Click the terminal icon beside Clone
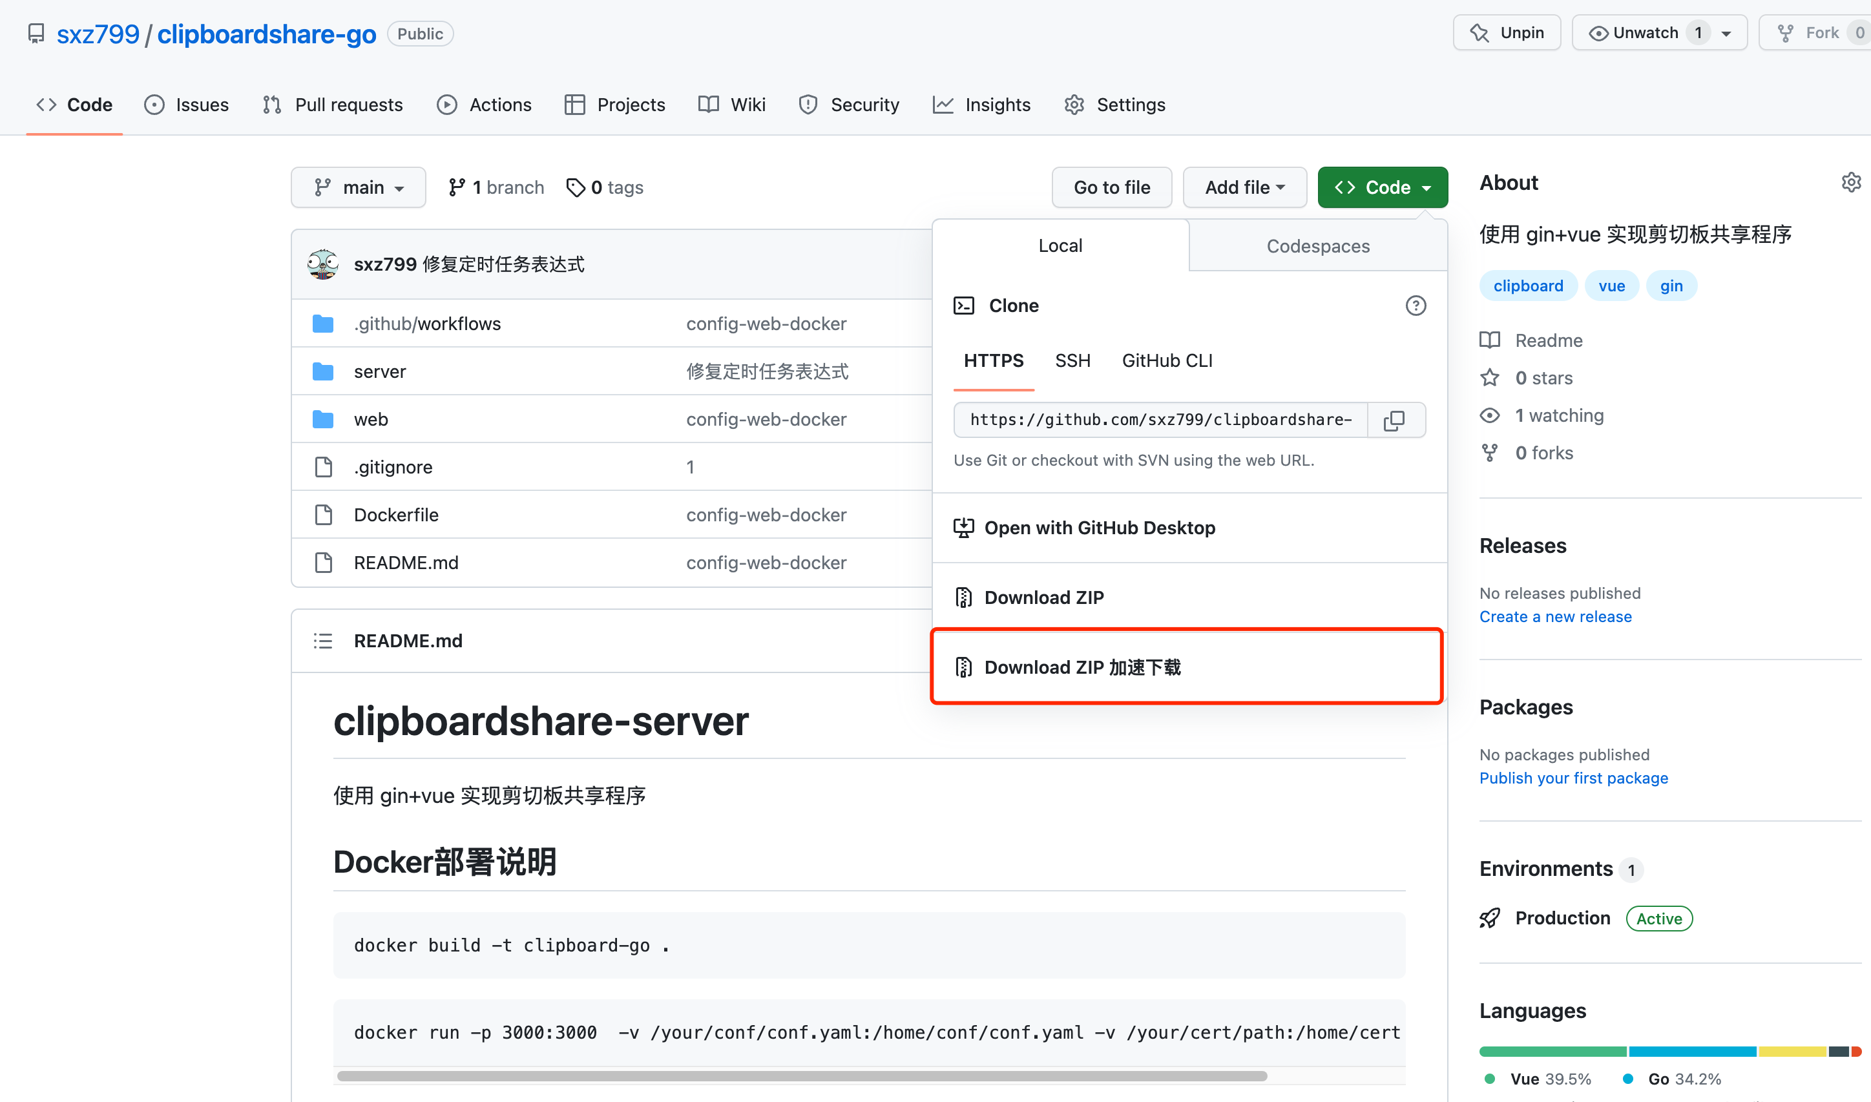Viewport: 1871px width, 1102px height. (x=964, y=305)
